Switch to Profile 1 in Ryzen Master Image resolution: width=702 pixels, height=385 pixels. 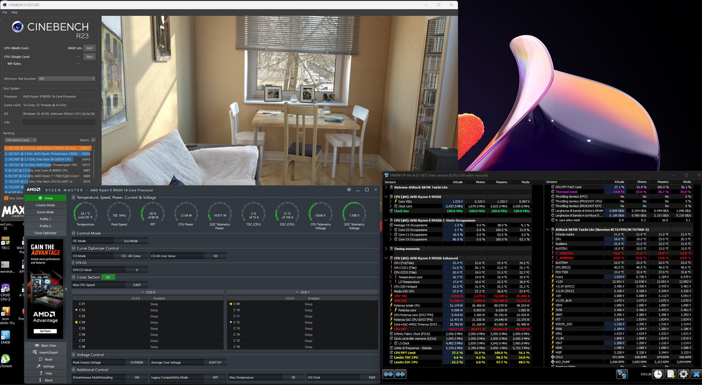45,219
